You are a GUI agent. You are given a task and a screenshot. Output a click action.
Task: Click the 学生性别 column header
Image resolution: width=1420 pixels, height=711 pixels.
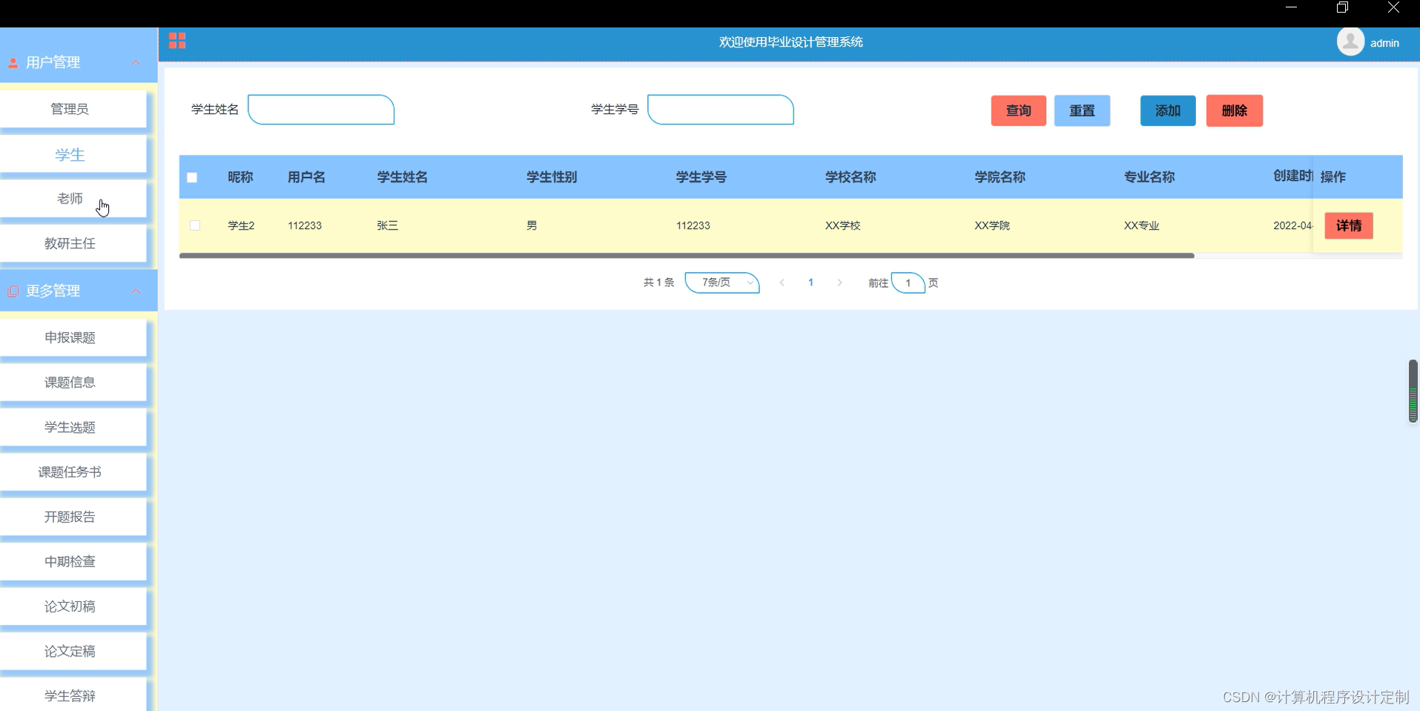[x=552, y=177]
